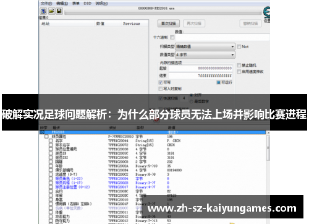Click the 00194000 club number value
The image size is (309, 224).
[174, 170]
